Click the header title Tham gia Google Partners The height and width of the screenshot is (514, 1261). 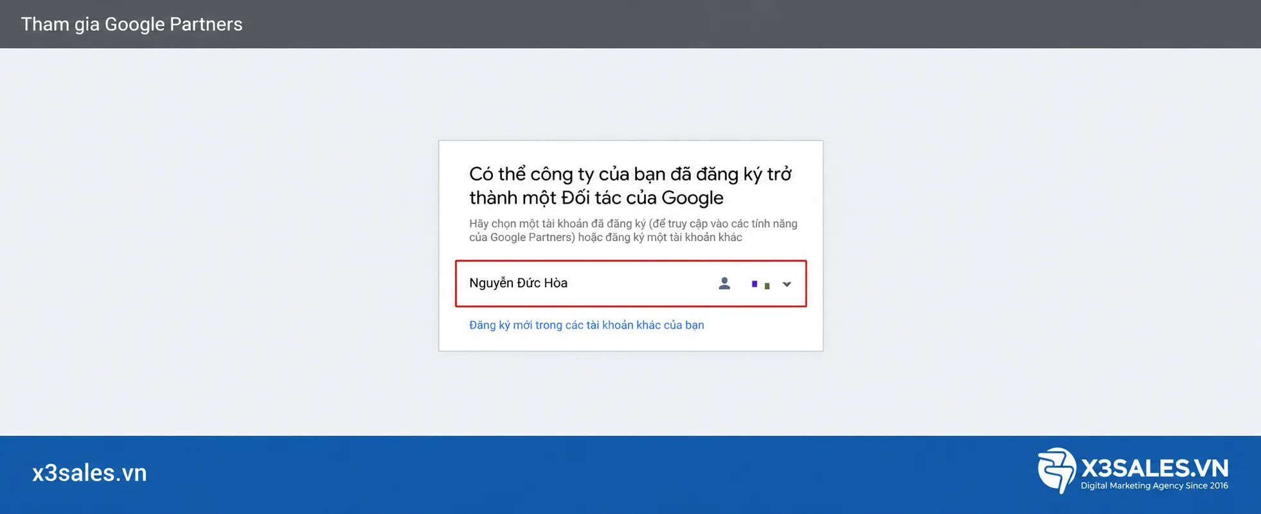[132, 24]
